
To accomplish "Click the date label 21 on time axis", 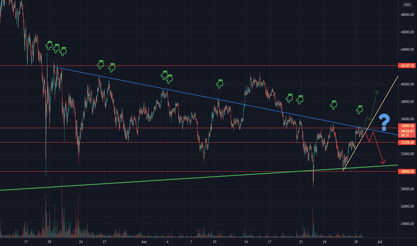I will click(x=301, y=242).
